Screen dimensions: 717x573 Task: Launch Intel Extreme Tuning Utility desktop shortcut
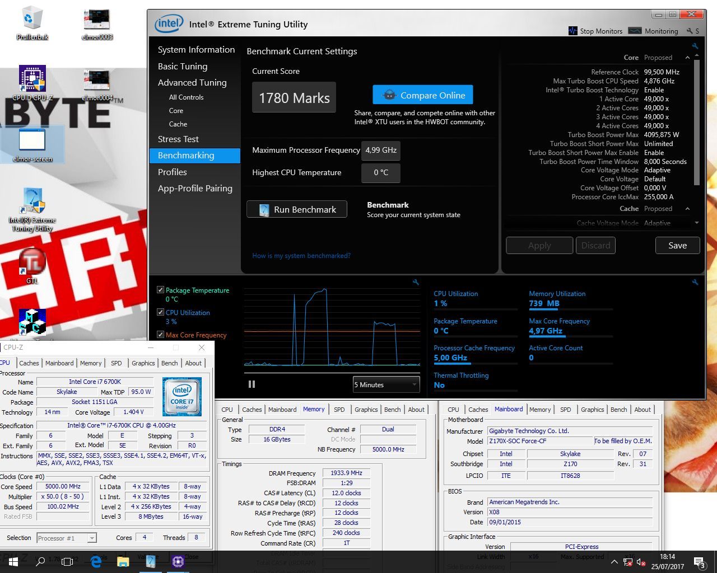32,209
